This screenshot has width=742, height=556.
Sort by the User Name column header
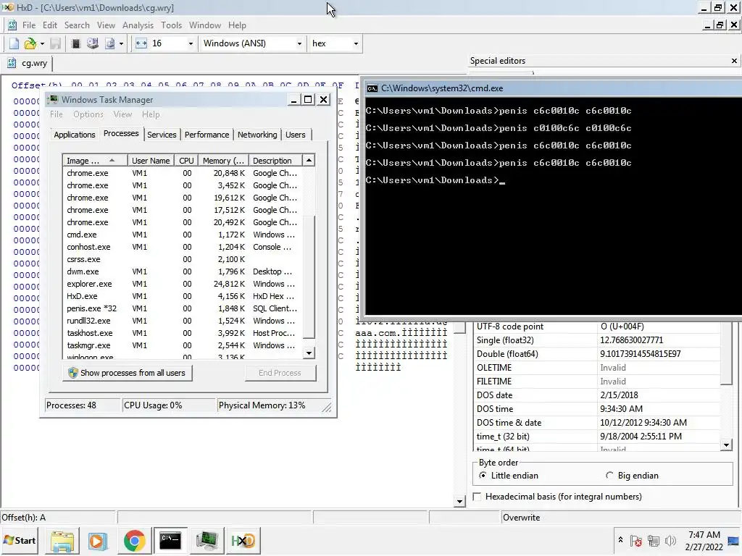(151, 160)
